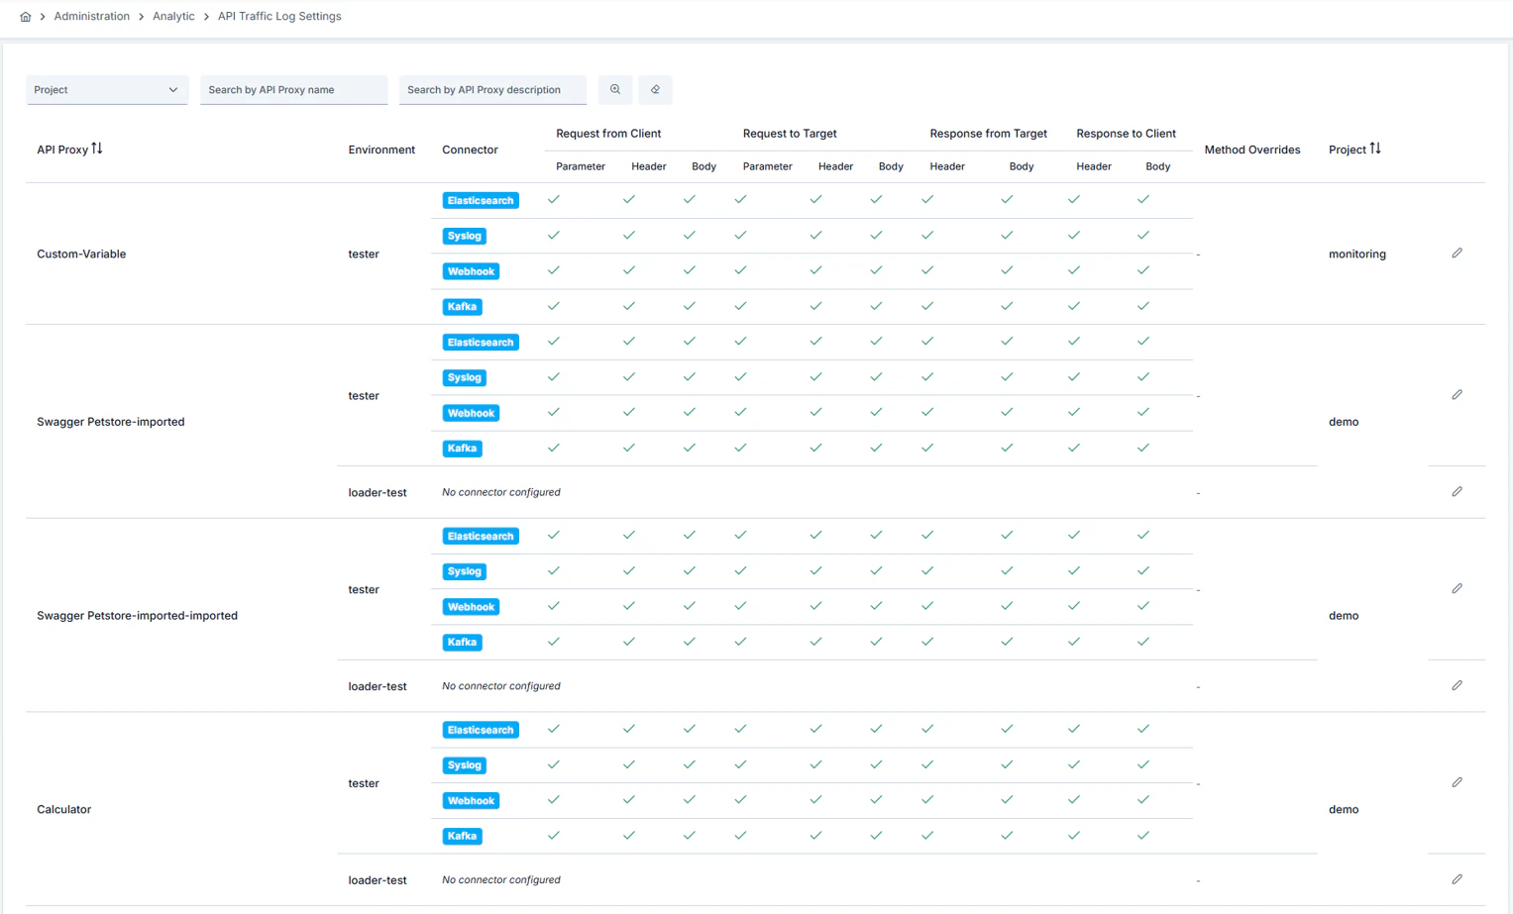The image size is (1513, 914).
Task: Click the monitoring project cell
Action: [1357, 254]
